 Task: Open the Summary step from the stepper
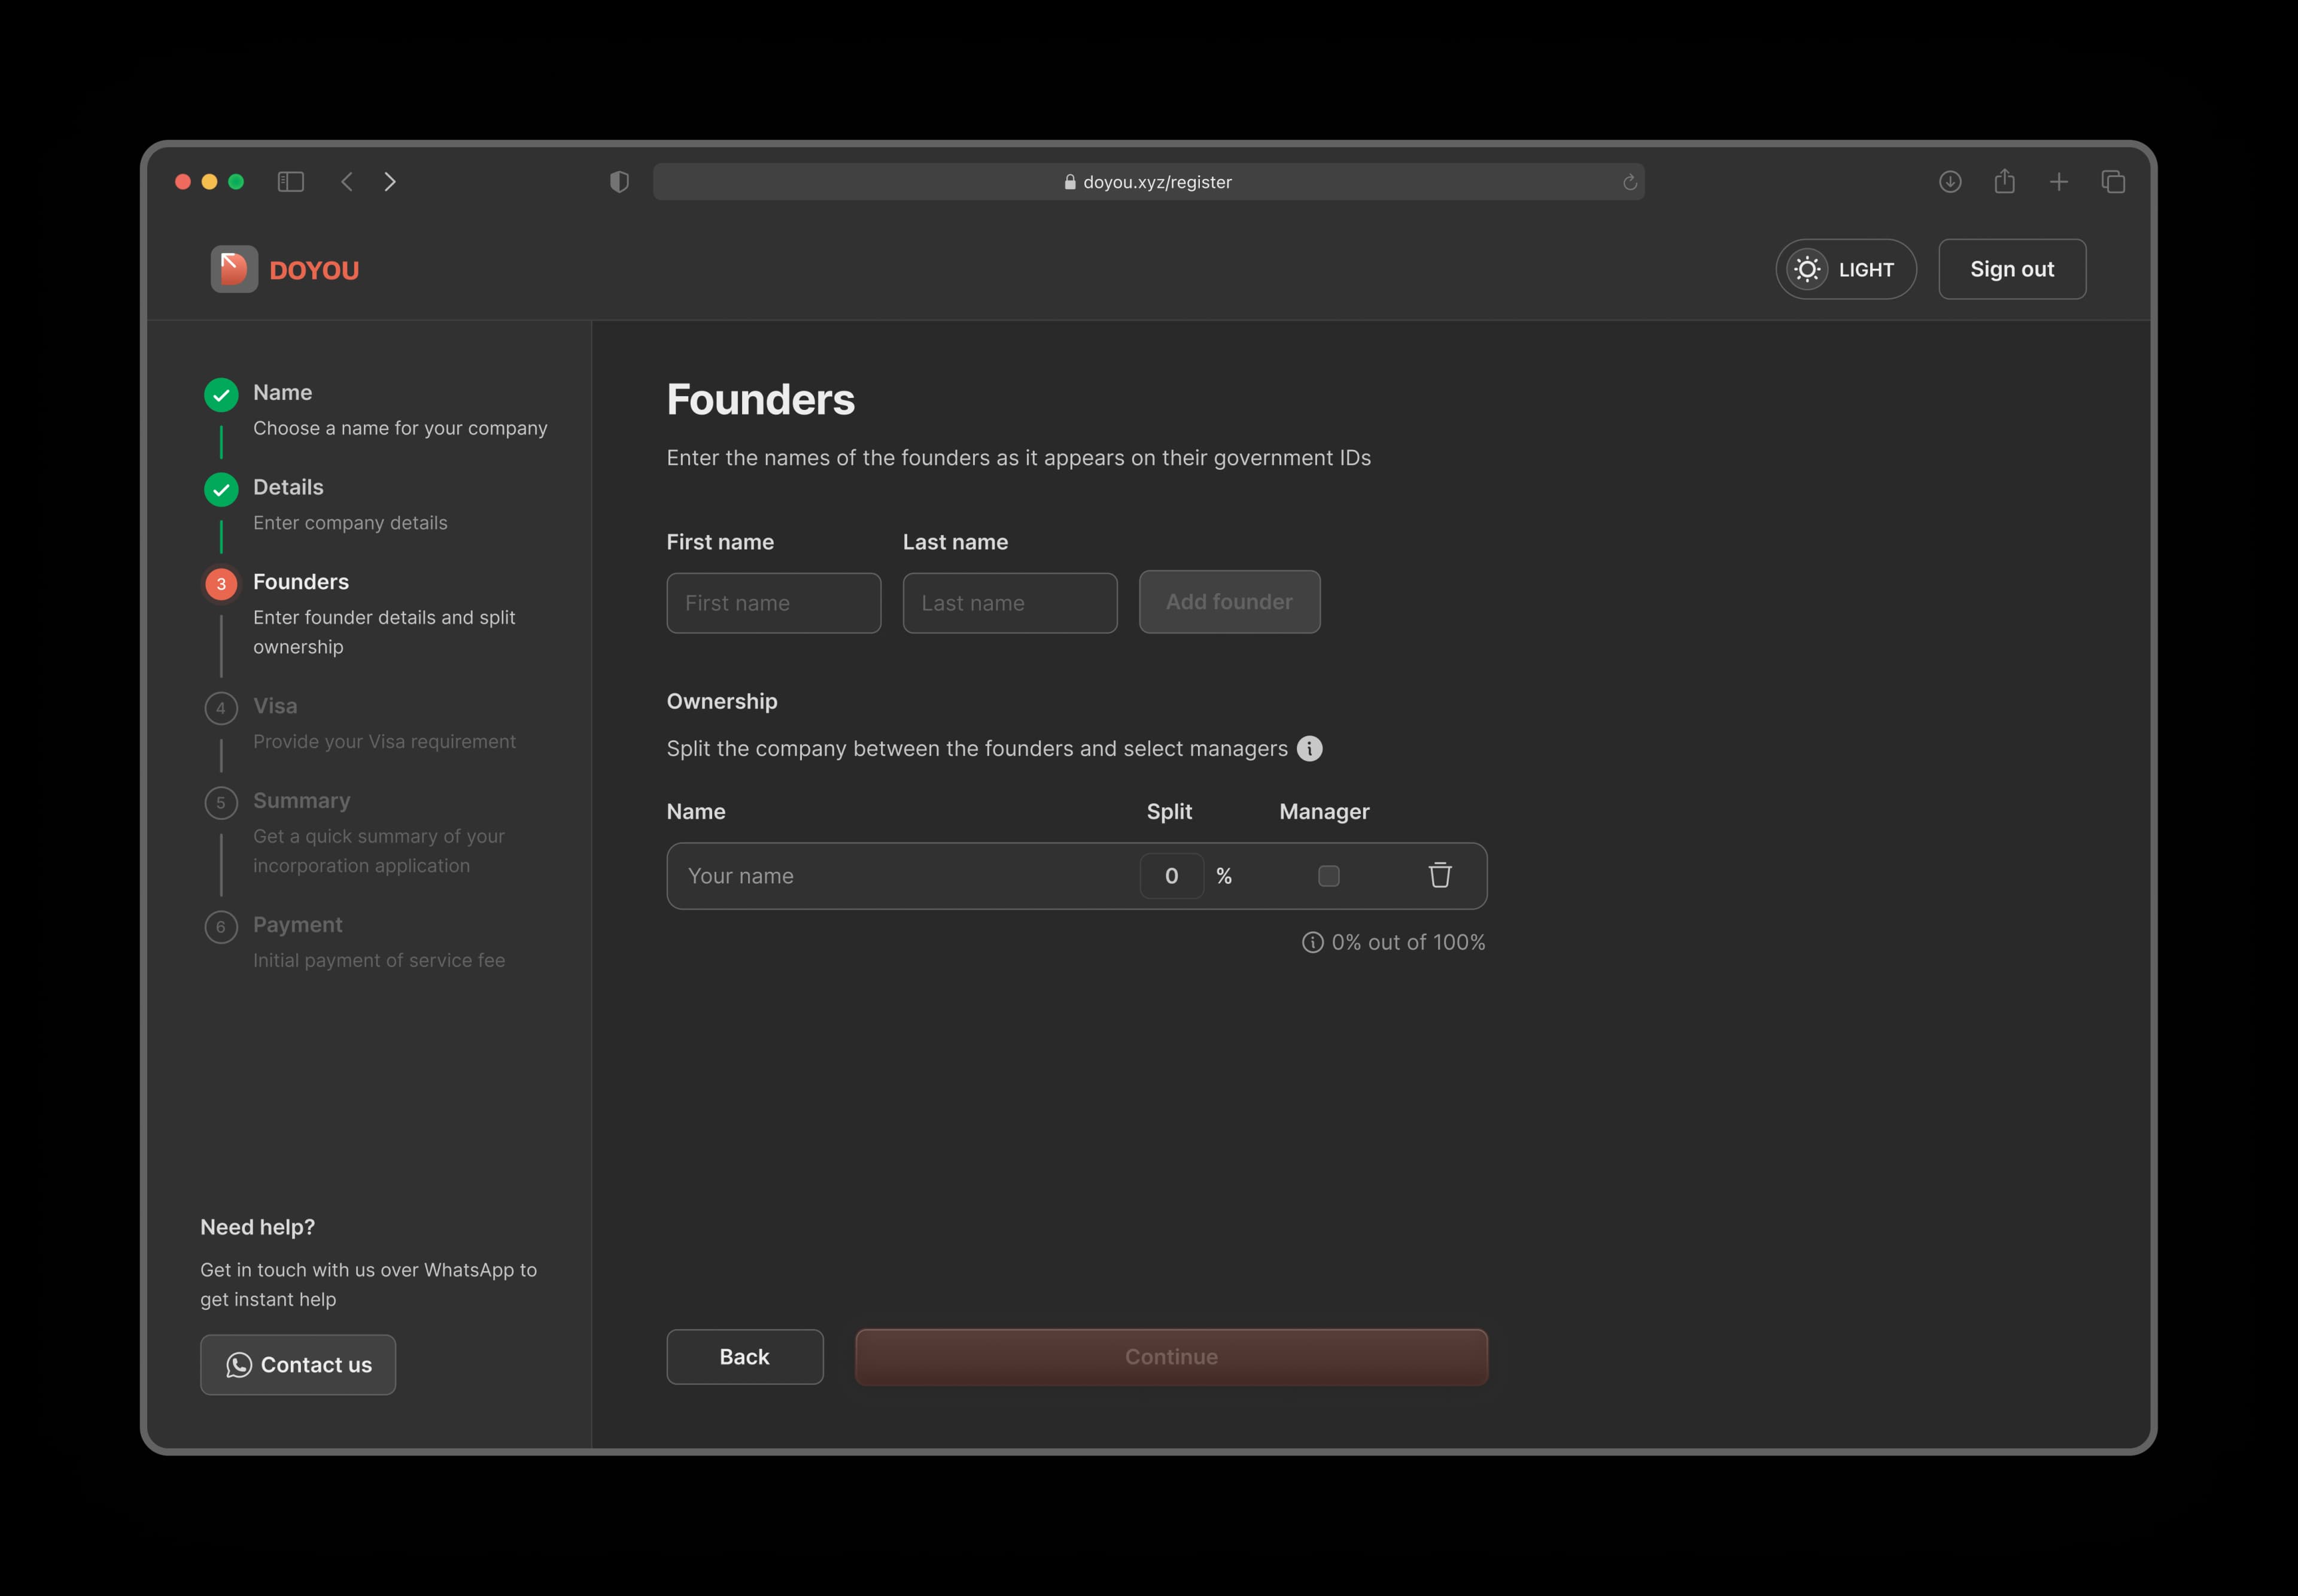click(x=302, y=800)
